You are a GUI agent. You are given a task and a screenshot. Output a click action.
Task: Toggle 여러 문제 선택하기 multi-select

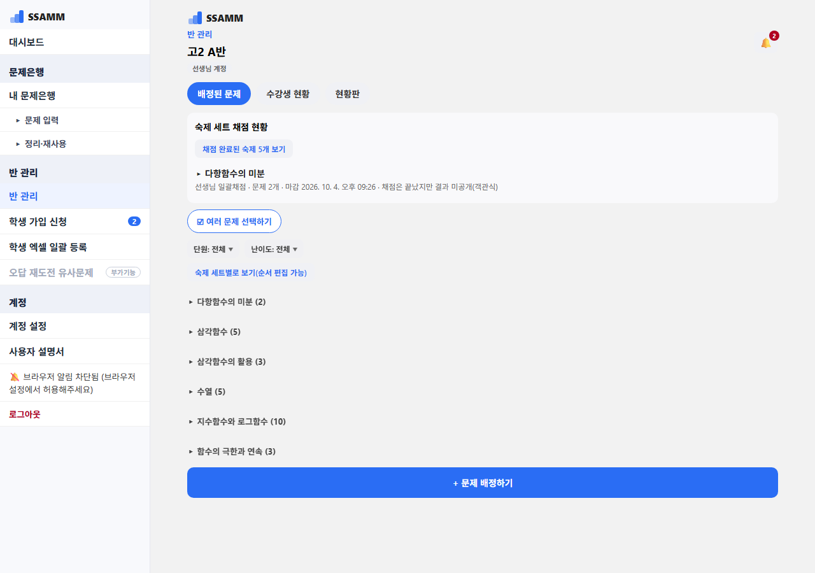click(x=234, y=222)
